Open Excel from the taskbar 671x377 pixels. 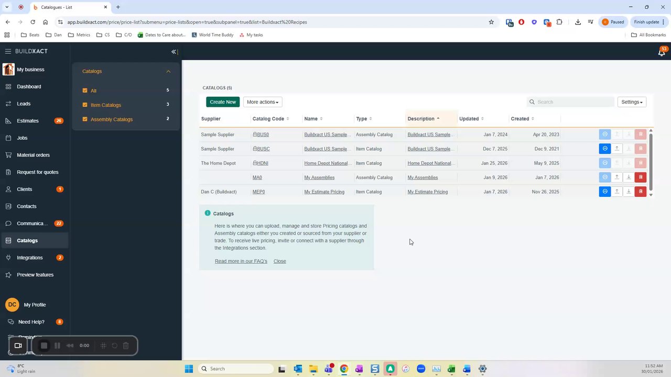click(451, 369)
